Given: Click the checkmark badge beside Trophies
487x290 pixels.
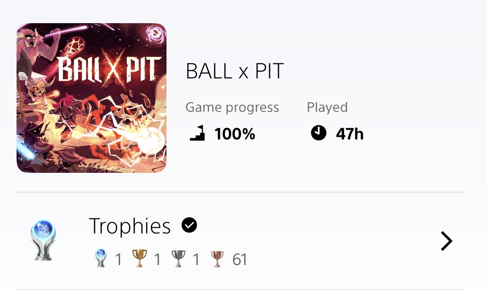Looking at the screenshot, I should click(x=189, y=225).
